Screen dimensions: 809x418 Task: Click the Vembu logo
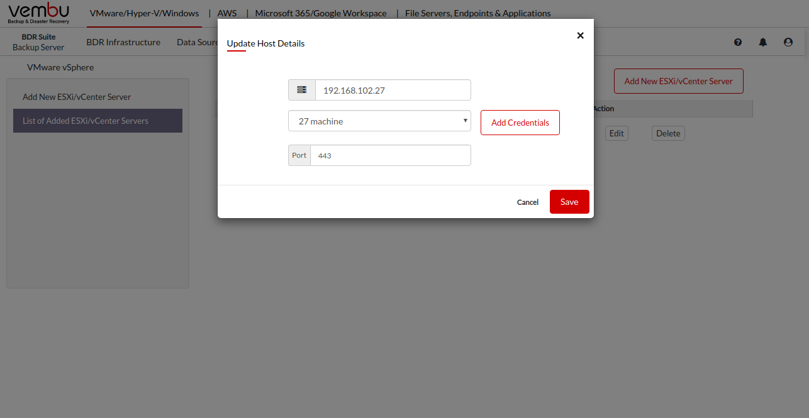39,13
